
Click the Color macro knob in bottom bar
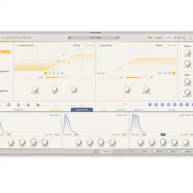click(140, 151)
